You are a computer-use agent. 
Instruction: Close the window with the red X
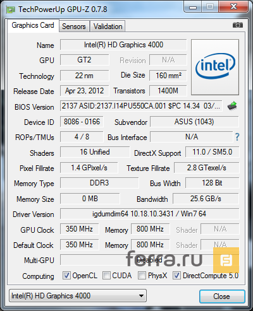pyautogui.click(x=233, y=7)
